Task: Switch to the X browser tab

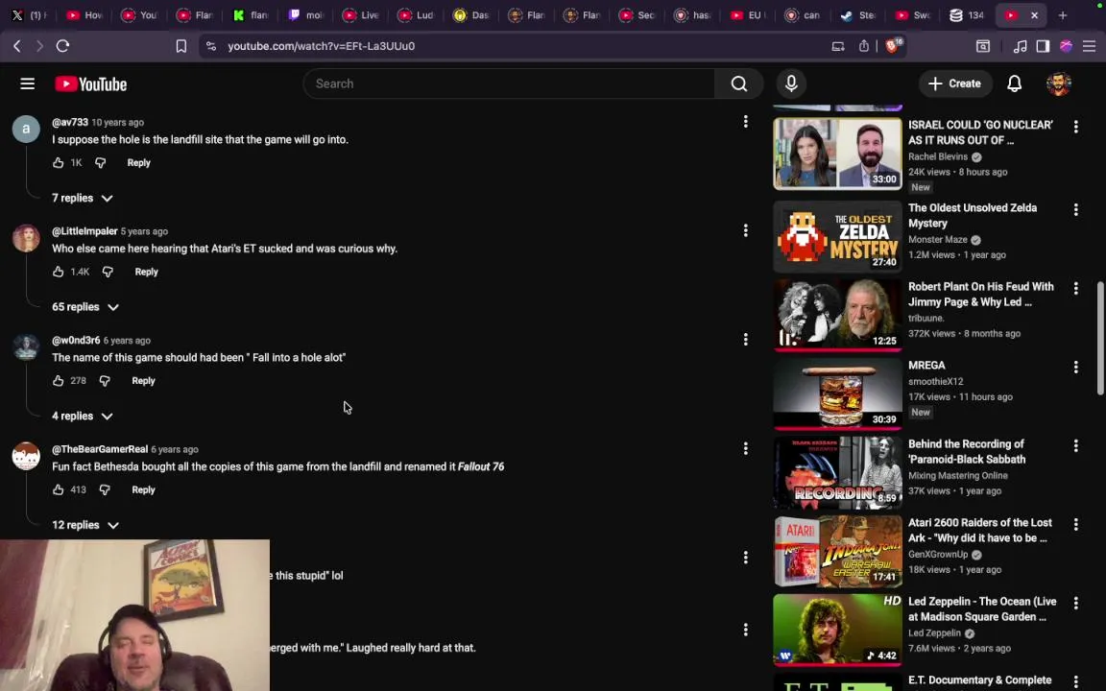Action: (x=29, y=14)
